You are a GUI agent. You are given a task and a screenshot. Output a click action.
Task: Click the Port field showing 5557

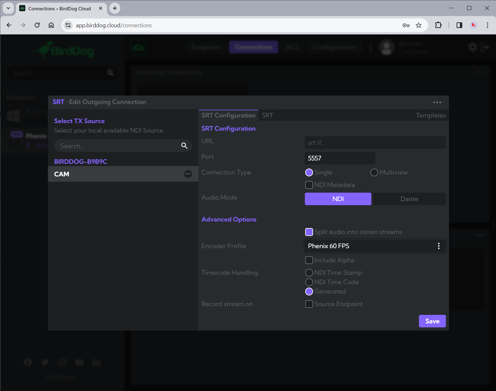[x=340, y=158]
